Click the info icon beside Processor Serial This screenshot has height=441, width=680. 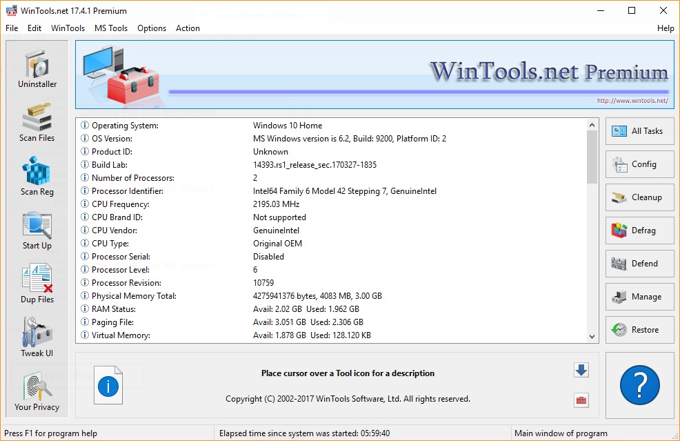[85, 257]
